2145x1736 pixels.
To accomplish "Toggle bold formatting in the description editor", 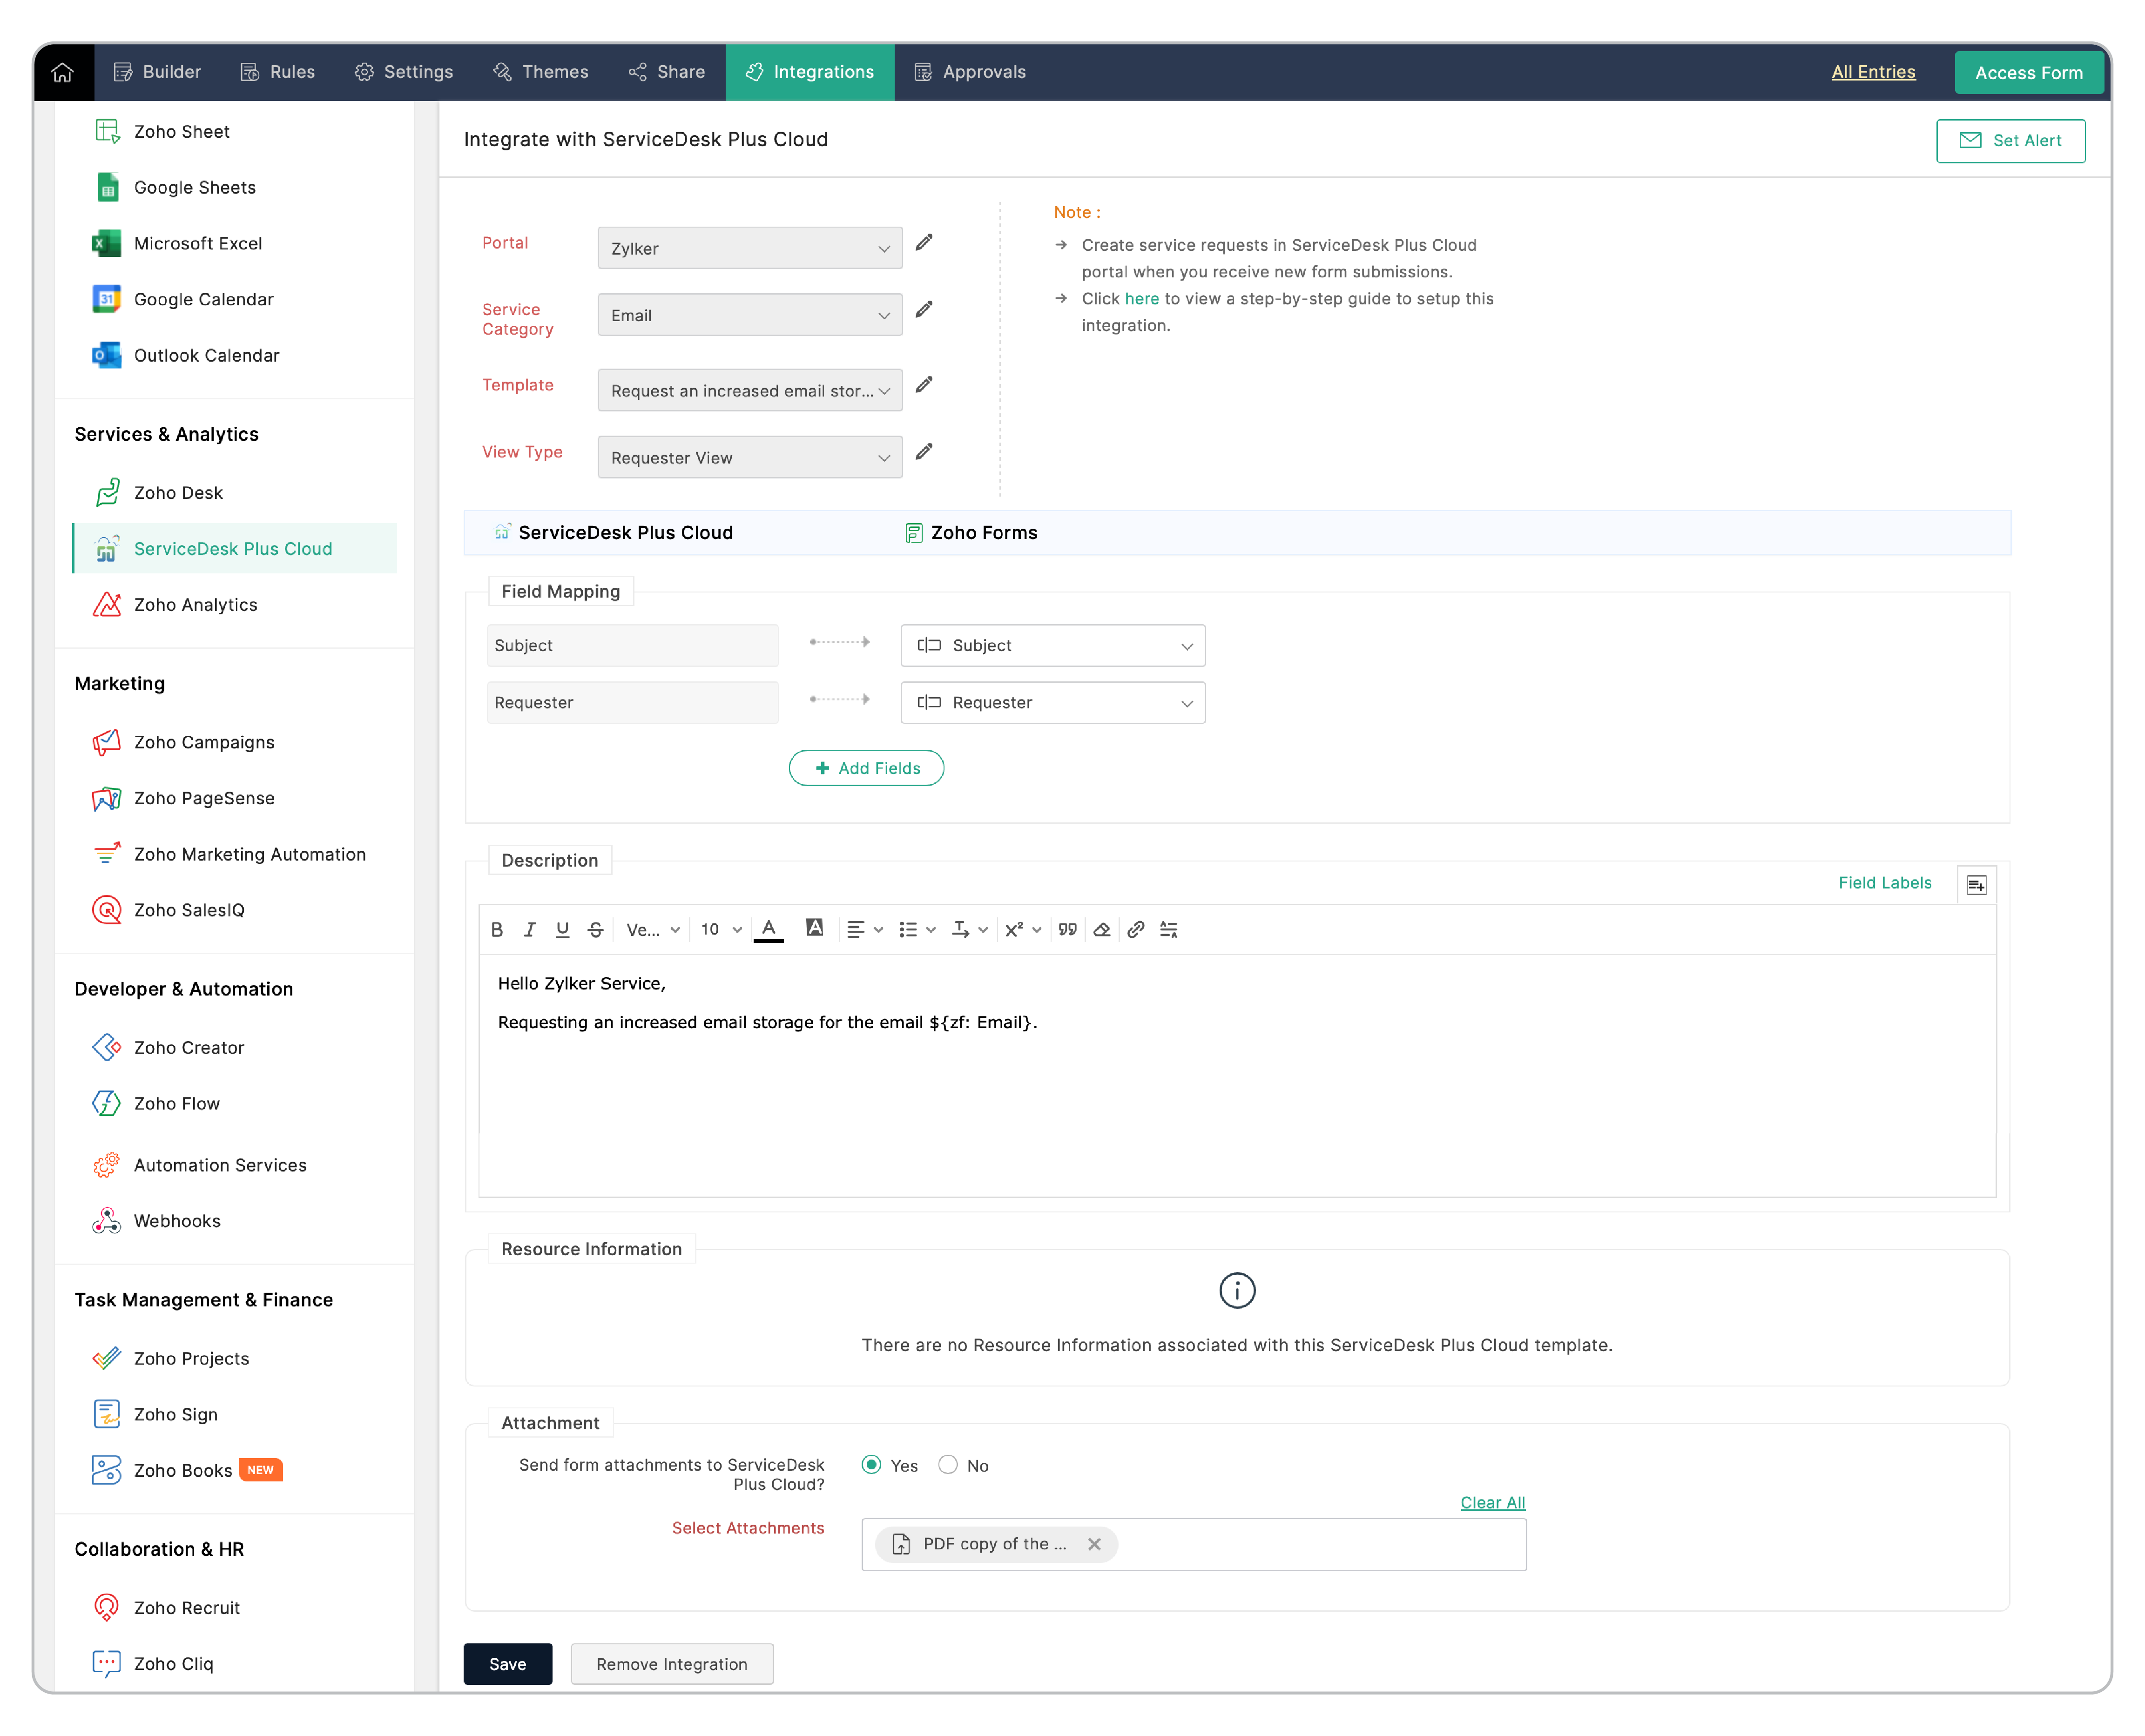I will click(497, 929).
